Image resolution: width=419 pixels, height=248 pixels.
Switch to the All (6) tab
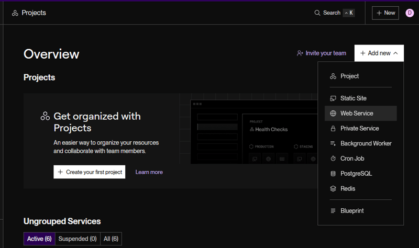[111, 239]
